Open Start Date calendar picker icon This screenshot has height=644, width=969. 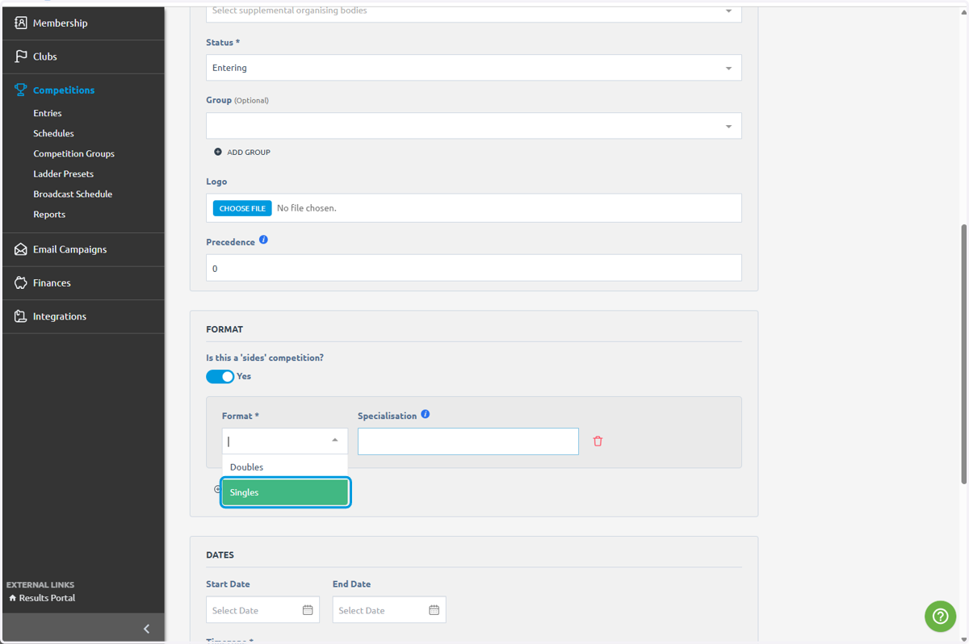(x=308, y=610)
